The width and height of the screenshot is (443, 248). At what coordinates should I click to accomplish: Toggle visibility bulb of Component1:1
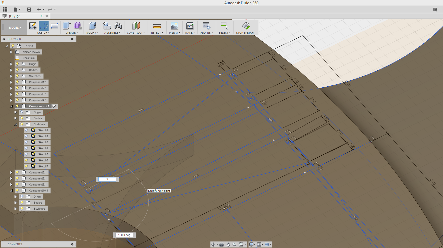point(17,82)
